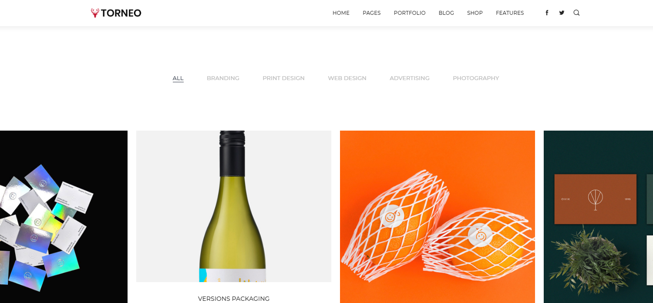653x303 pixels.
Task: Filter portfolio by Print Design
Action: click(283, 78)
